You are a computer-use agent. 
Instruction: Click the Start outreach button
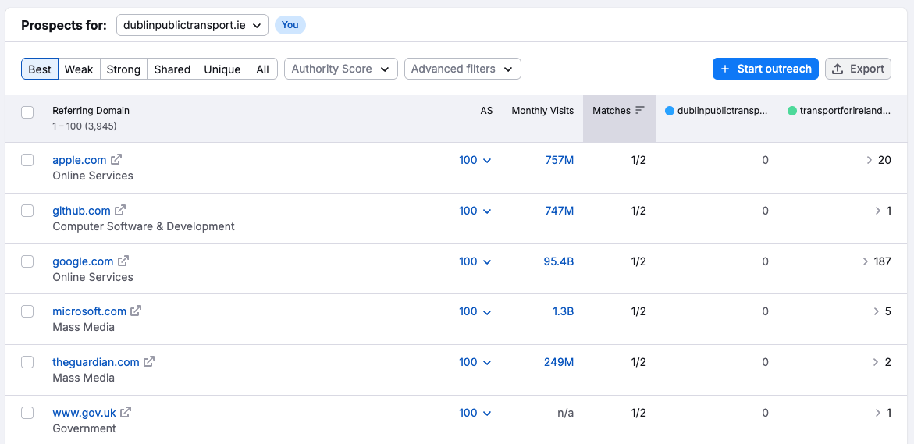pos(766,69)
